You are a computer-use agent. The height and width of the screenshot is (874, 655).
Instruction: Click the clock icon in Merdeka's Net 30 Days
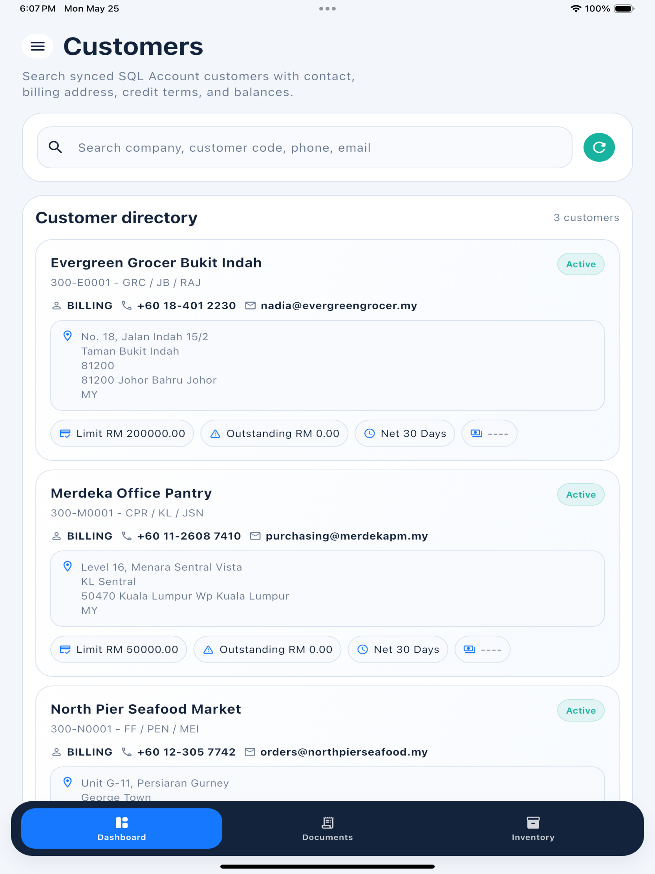(363, 649)
